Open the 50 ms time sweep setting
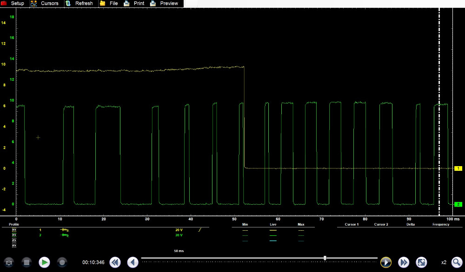Screen dimensions: 465x272 179,251
